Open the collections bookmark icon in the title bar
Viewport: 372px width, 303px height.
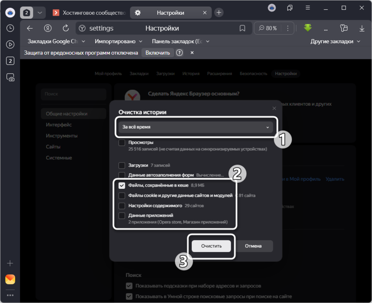click(290, 8)
